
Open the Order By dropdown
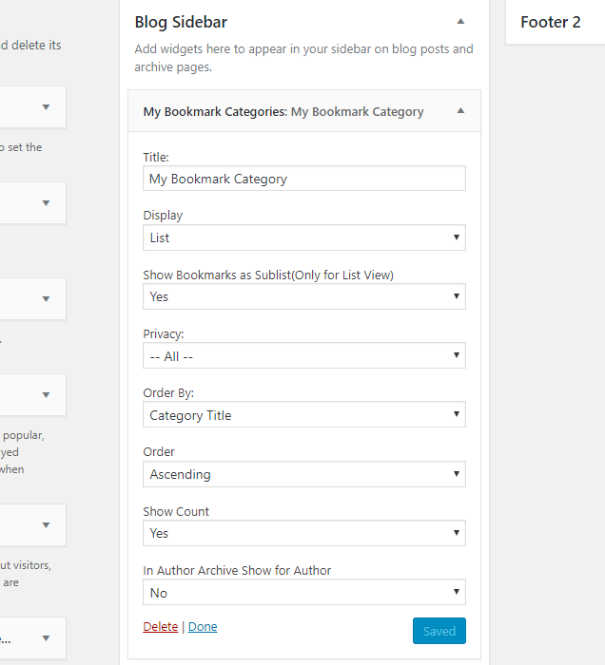(x=304, y=415)
